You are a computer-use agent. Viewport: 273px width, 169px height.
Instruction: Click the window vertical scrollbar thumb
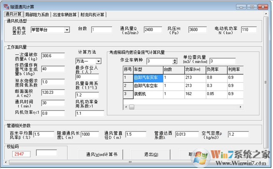[x=266, y=82]
